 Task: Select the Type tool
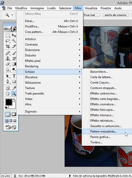point(14,76)
